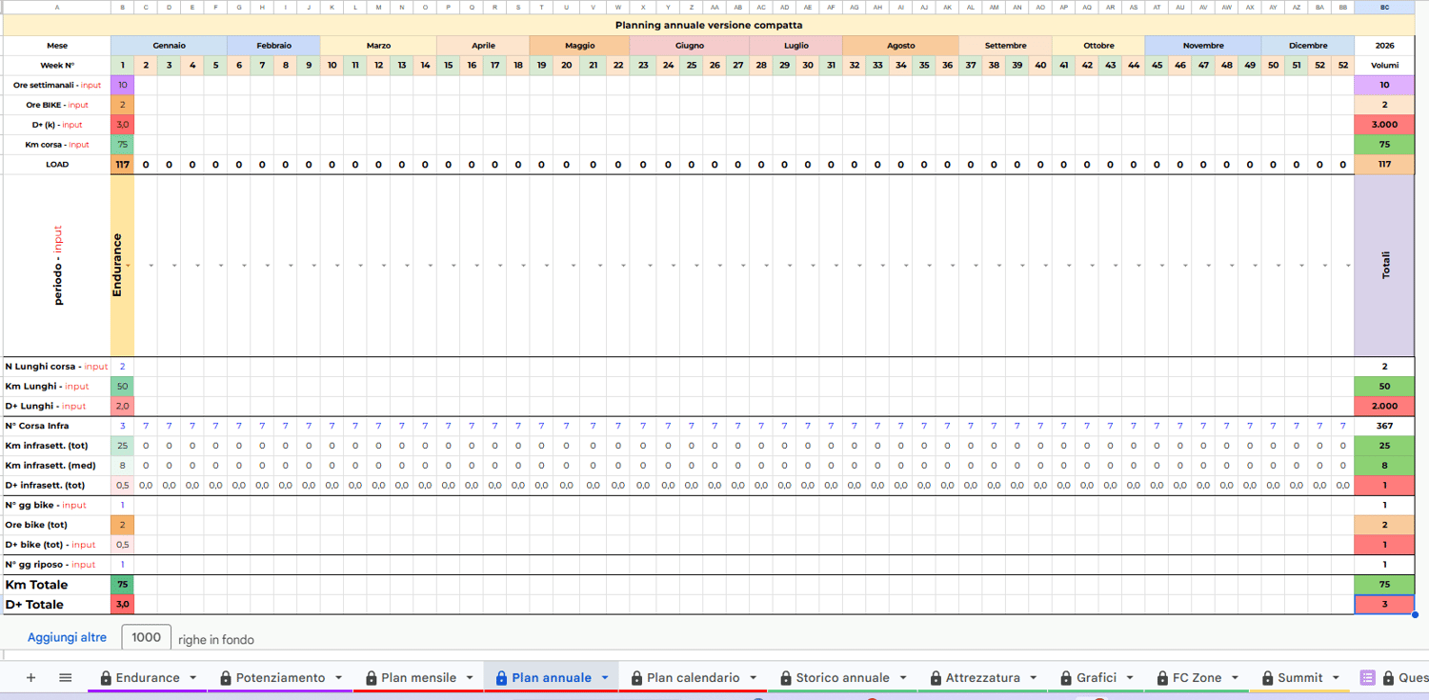Open the FC Zone sheet tab

[x=1197, y=677]
